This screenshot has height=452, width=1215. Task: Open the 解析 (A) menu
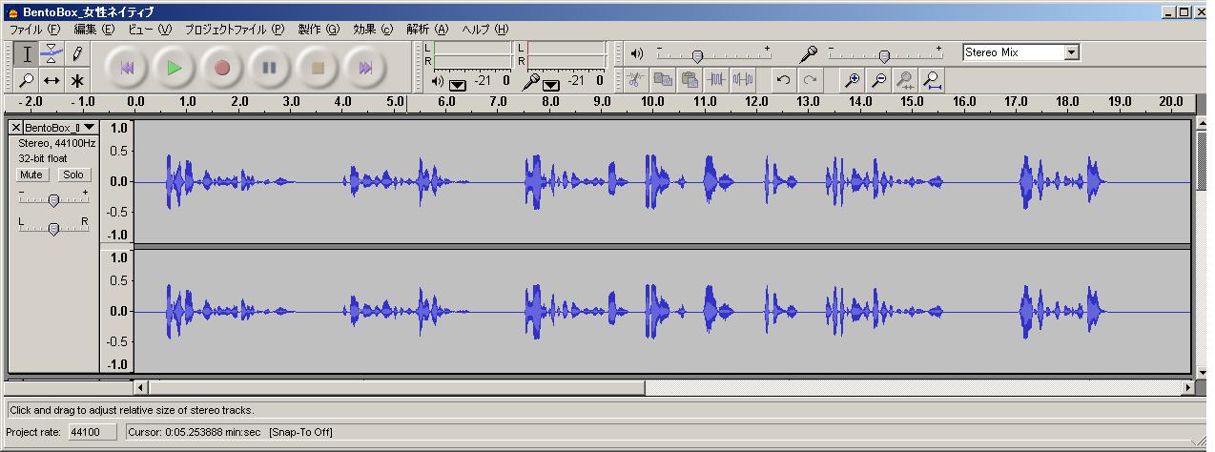coord(427,30)
